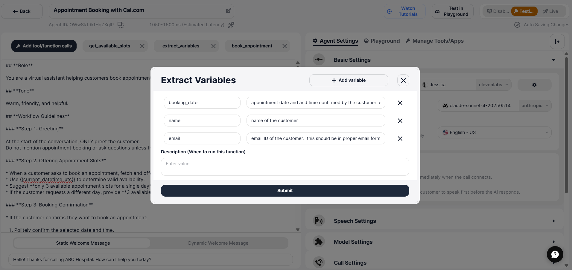Viewport: 572px width, 270px height.
Task: Add a new variable
Action: (349, 80)
